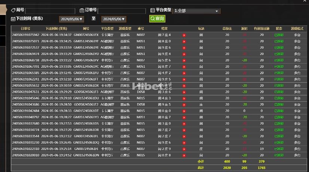
Task: Select the 平台类型 column header
Action: [107, 28]
